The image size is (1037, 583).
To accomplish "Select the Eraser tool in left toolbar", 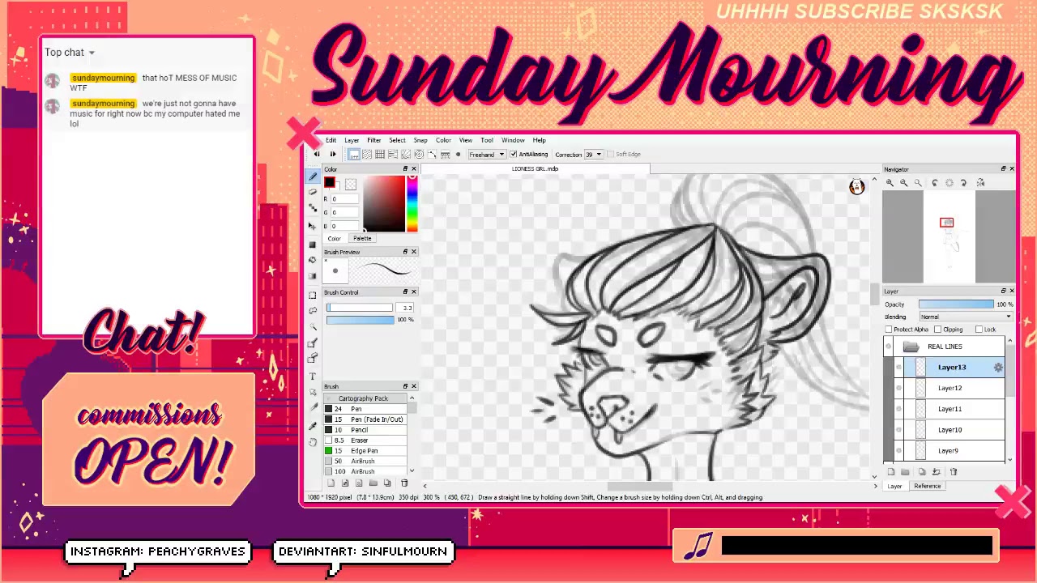I will 313,191.
